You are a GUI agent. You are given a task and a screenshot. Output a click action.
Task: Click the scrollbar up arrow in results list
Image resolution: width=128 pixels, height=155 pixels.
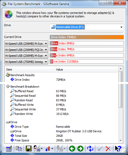coord(121,69)
